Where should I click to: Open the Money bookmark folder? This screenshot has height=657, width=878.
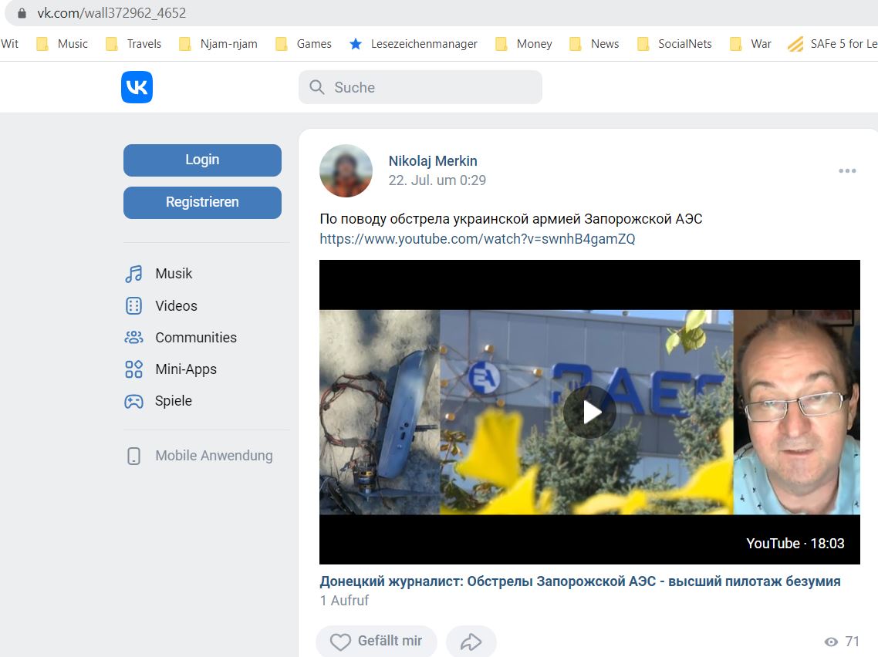coord(524,44)
